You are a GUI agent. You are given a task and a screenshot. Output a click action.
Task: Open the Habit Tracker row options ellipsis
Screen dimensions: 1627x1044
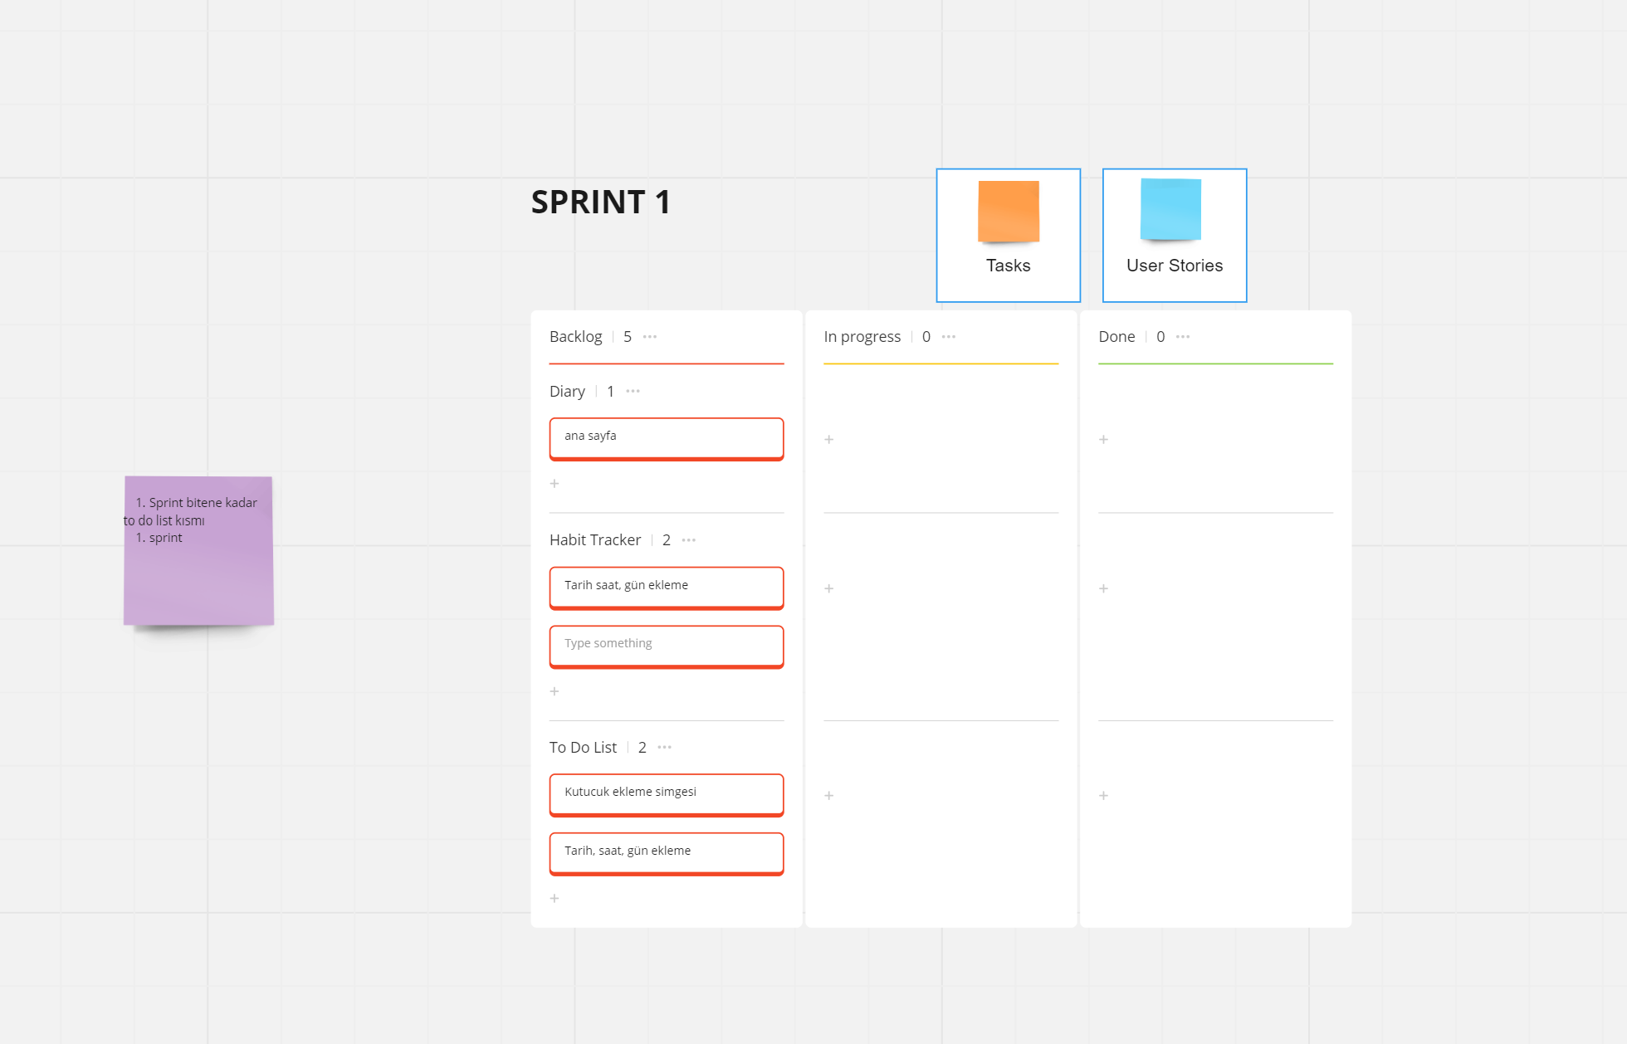pyautogui.click(x=689, y=540)
